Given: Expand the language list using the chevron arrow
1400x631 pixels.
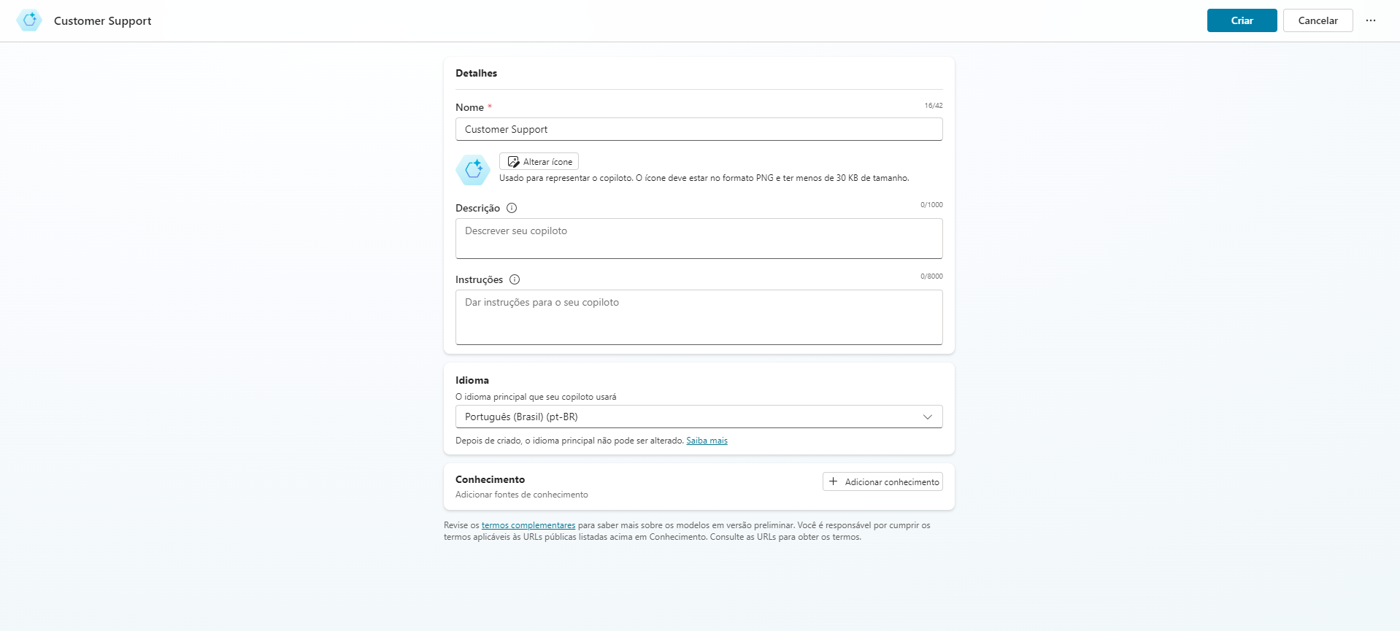Looking at the screenshot, I should (927, 417).
